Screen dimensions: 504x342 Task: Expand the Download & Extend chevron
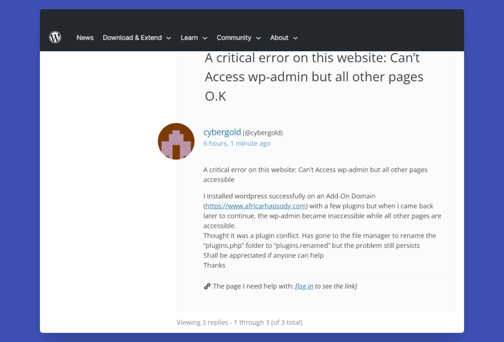point(168,38)
